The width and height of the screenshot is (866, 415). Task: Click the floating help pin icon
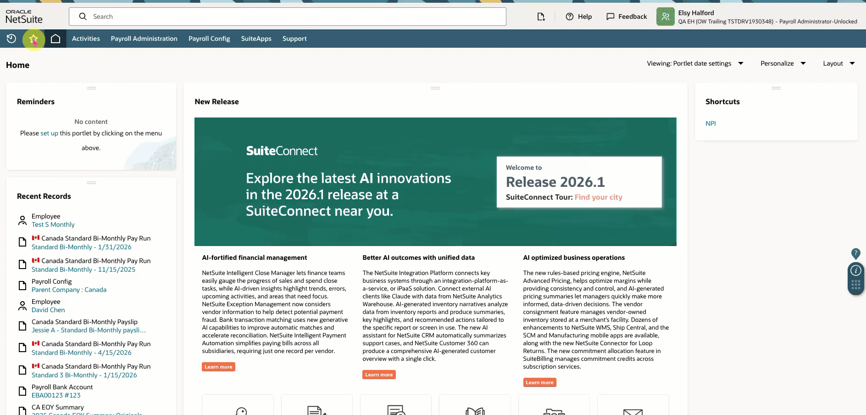(856, 253)
